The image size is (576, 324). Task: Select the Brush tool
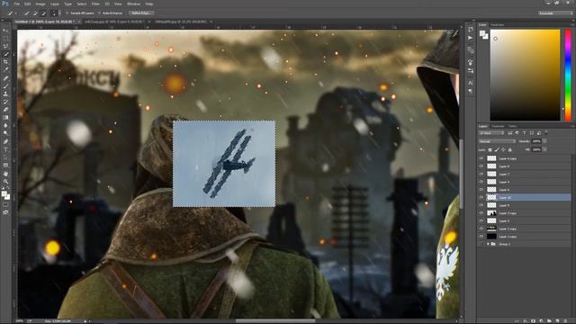[5, 86]
